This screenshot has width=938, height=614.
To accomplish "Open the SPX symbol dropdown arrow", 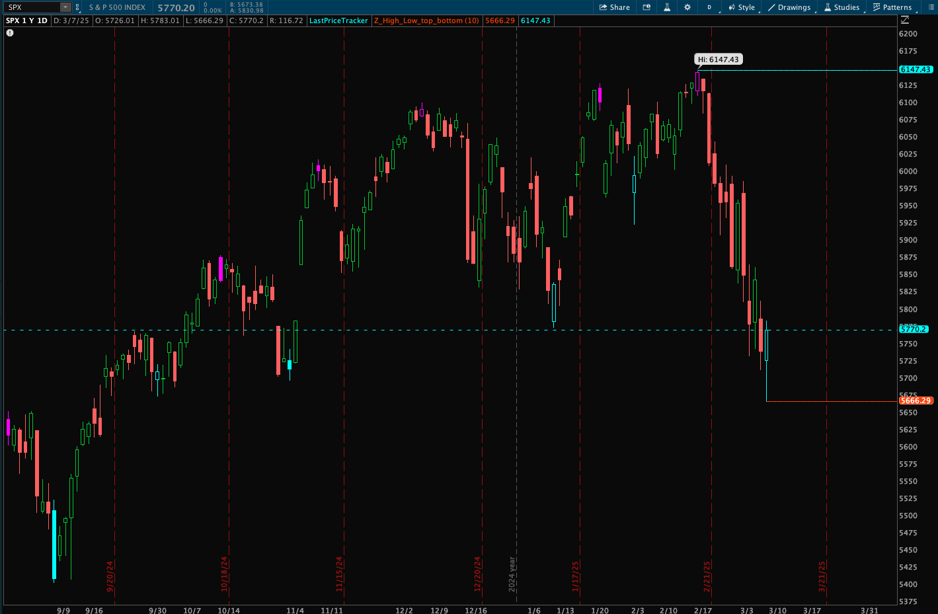I will coord(65,7).
